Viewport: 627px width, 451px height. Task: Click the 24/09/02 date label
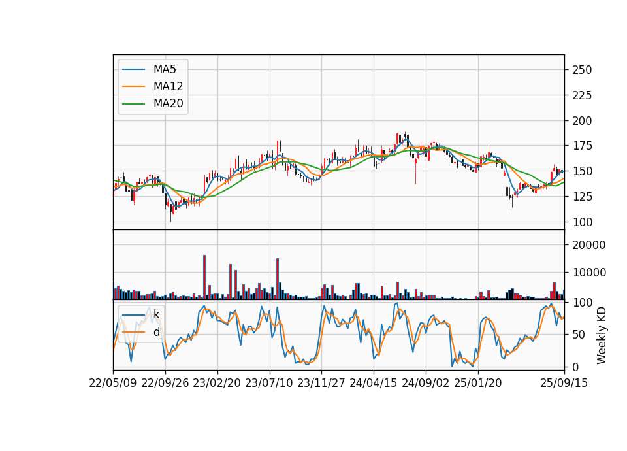[425, 383]
